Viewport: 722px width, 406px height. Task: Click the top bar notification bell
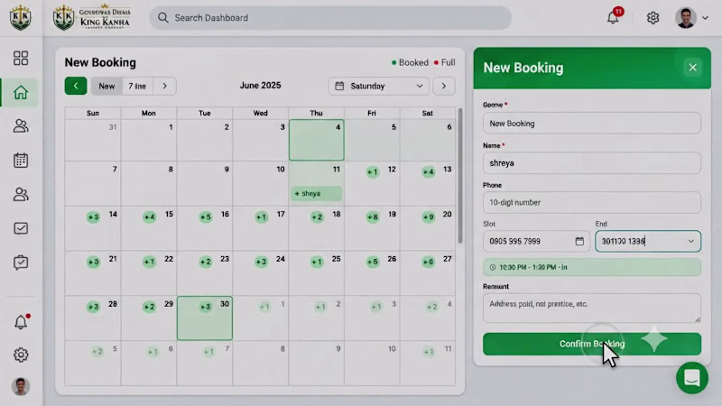point(613,17)
